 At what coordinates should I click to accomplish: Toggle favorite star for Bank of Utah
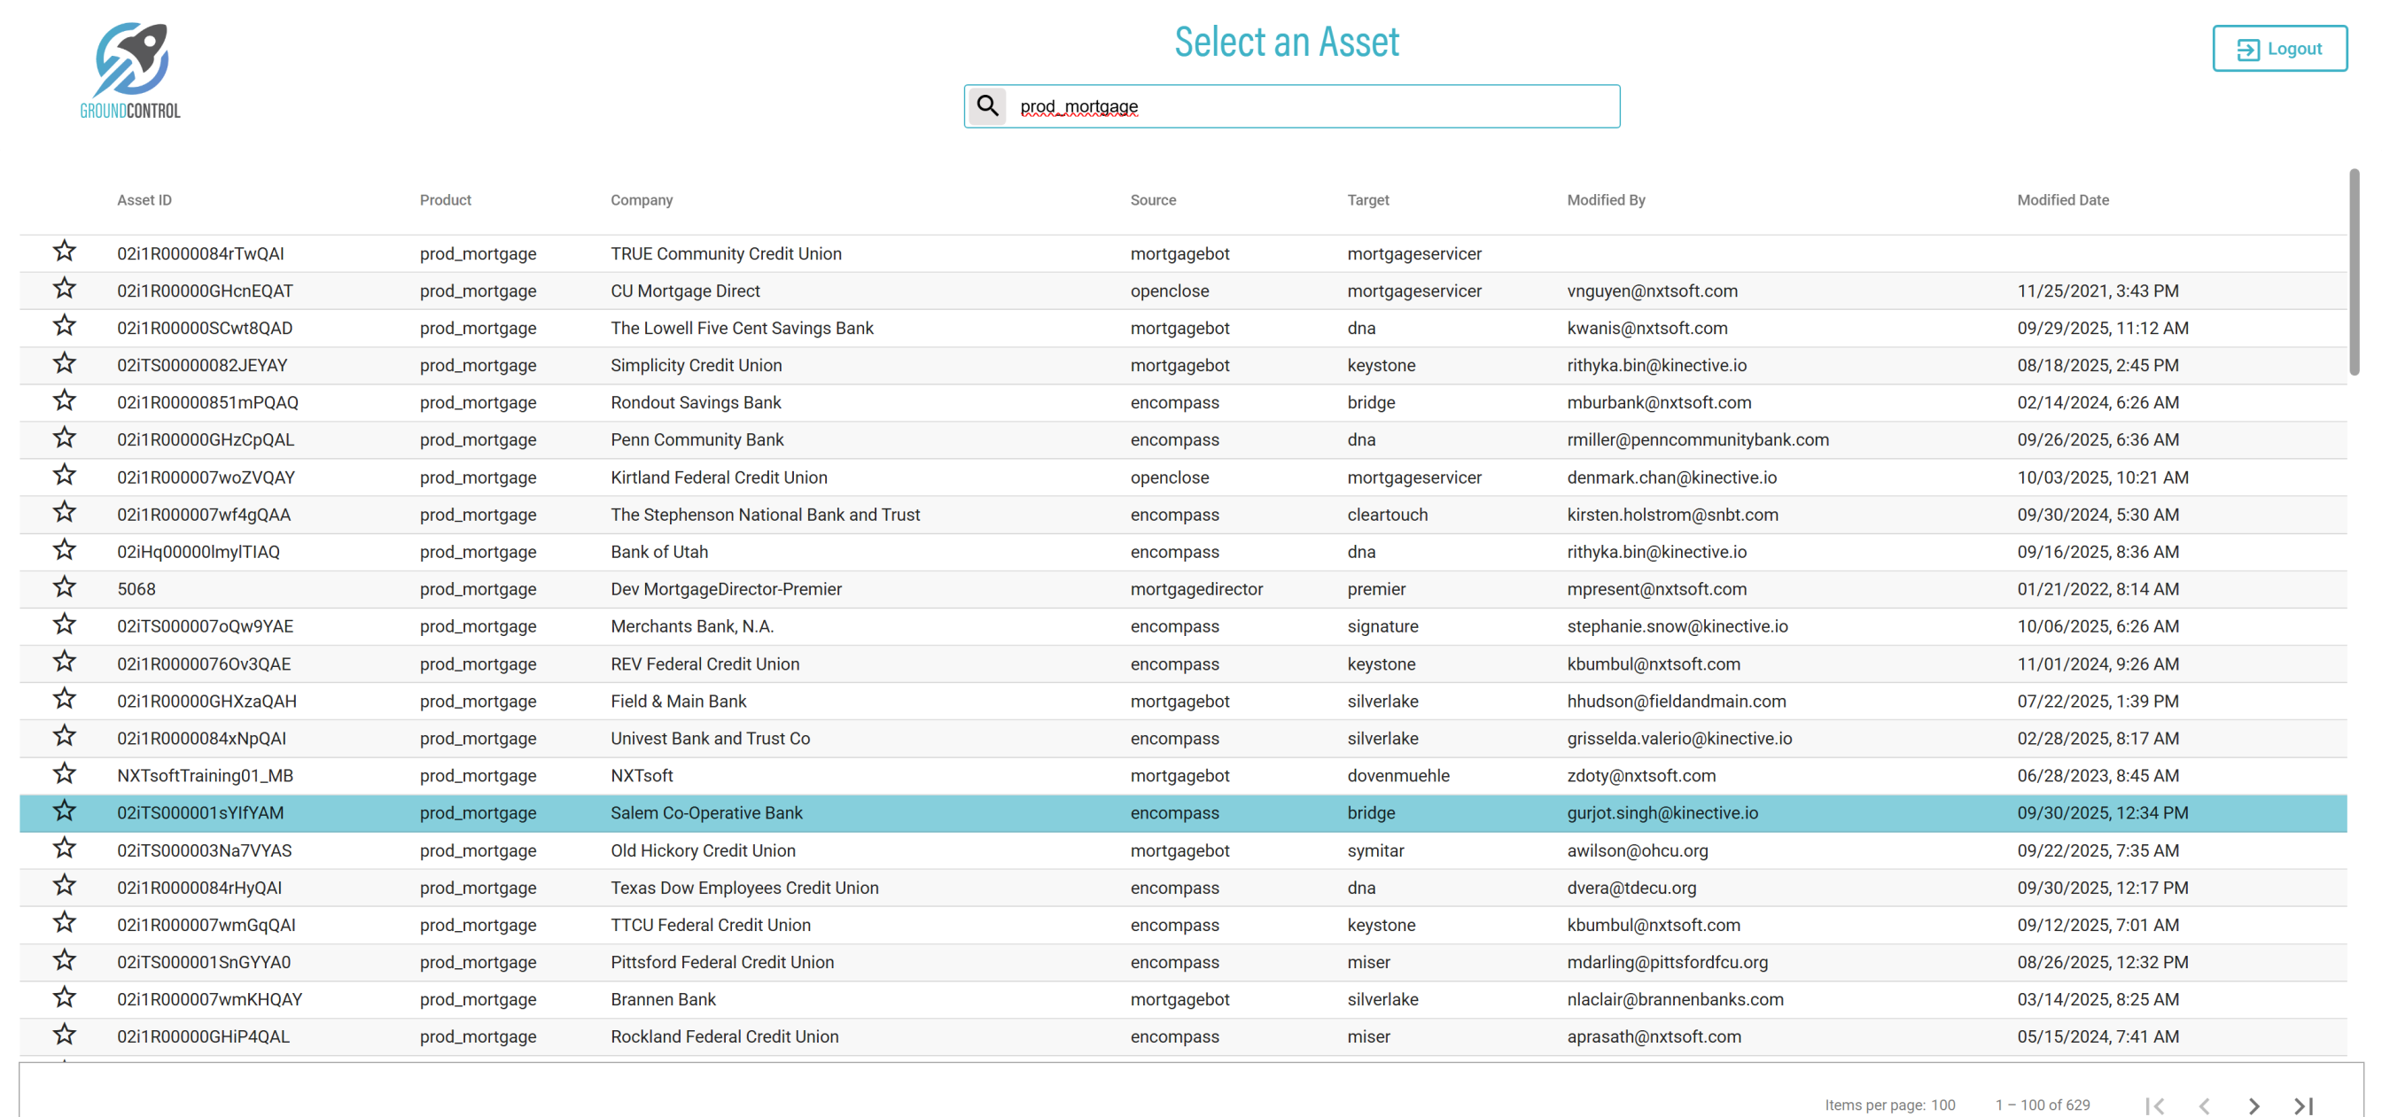[64, 550]
